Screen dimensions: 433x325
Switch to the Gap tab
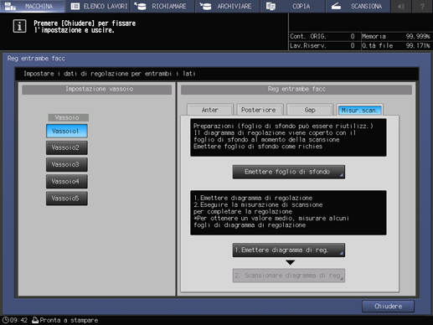tap(310, 110)
